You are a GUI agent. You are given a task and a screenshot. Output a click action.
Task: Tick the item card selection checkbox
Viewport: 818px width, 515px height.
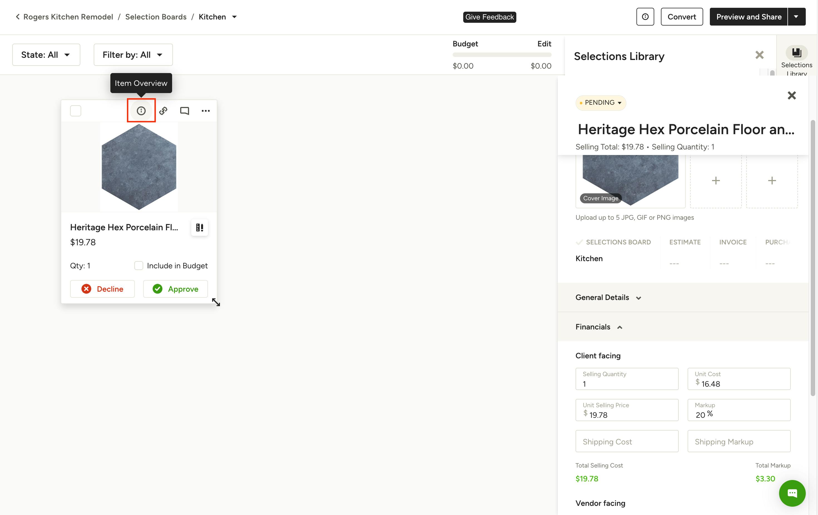click(75, 111)
